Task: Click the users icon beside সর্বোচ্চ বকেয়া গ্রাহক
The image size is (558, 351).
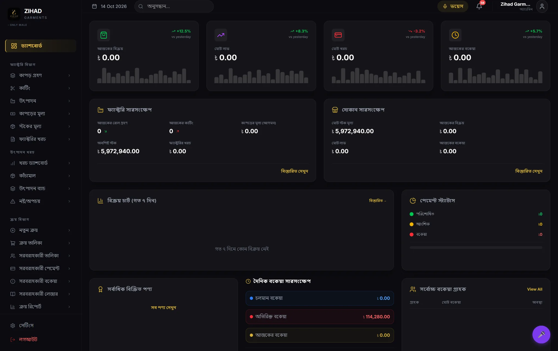Action: (x=413, y=289)
